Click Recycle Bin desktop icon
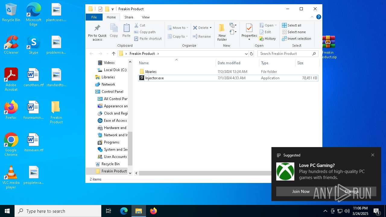 coord(11,13)
